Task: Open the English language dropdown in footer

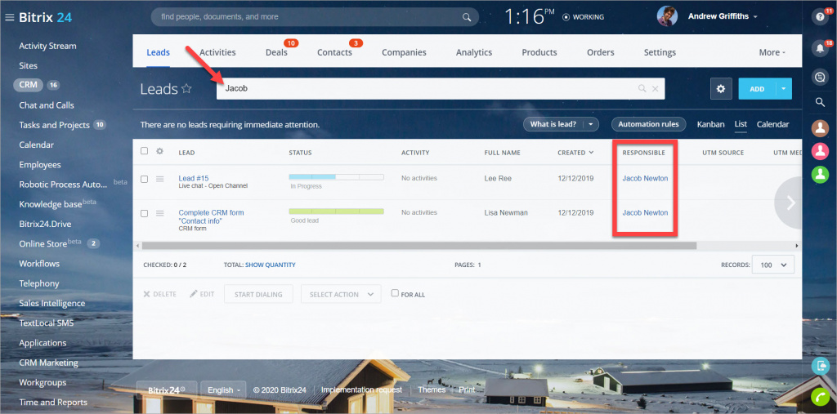Action: [x=223, y=390]
